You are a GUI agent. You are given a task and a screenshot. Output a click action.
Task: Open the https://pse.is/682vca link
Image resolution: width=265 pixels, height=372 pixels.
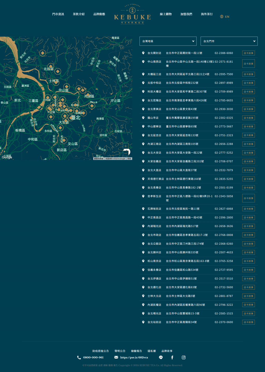coord(134,358)
